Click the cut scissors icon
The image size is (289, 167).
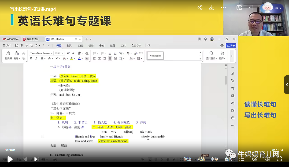[24, 53]
